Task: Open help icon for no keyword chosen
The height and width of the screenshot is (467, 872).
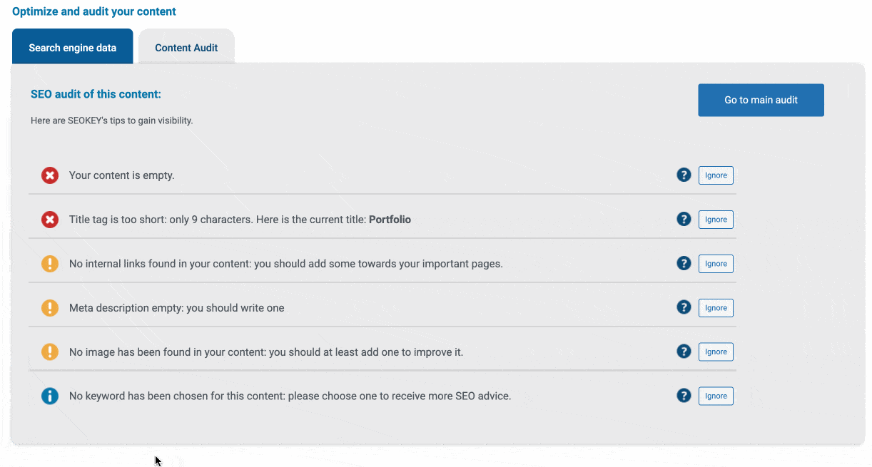Action: point(684,395)
